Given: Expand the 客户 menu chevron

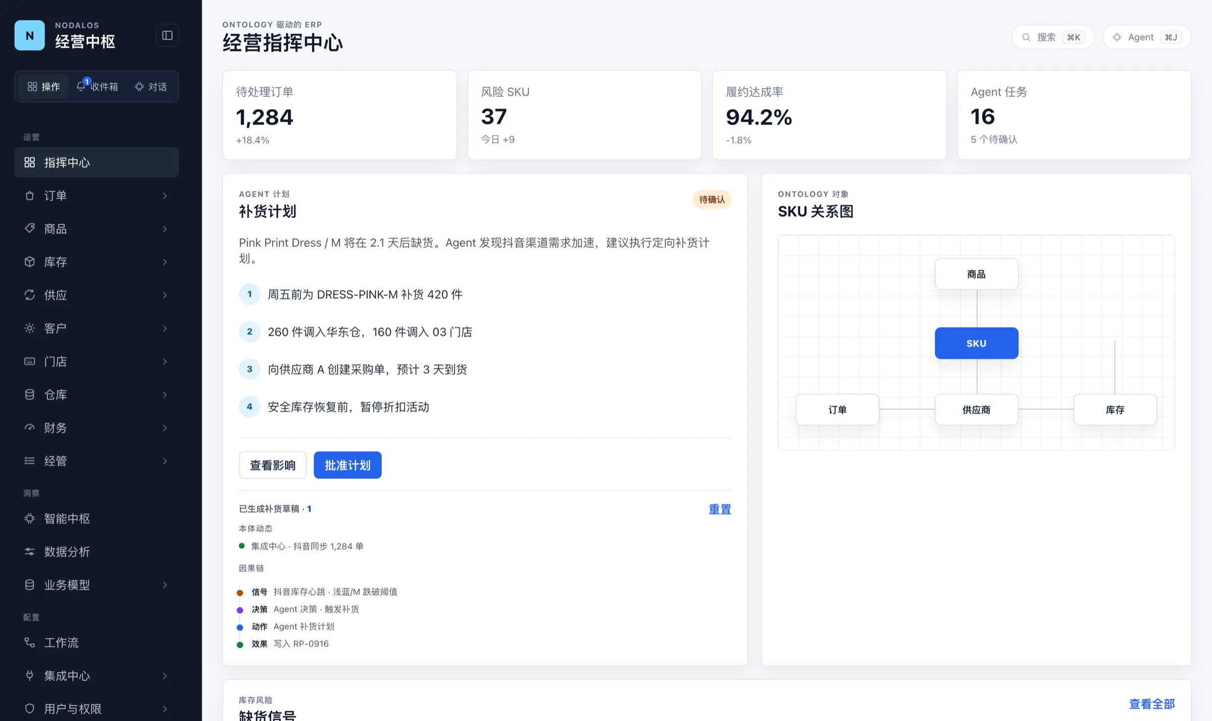Looking at the screenshot, I should point(165,328).
